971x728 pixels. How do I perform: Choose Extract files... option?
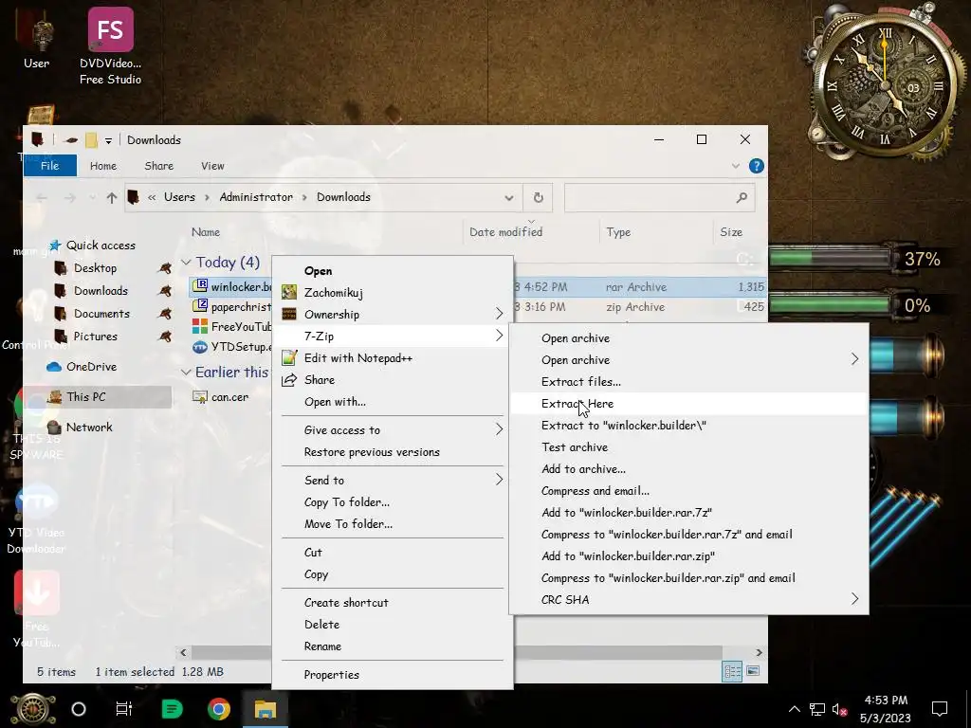pos(688,381)
